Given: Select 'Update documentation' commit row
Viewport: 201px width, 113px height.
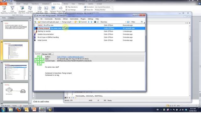Looking at the screenshot, I should coord(90,34).
